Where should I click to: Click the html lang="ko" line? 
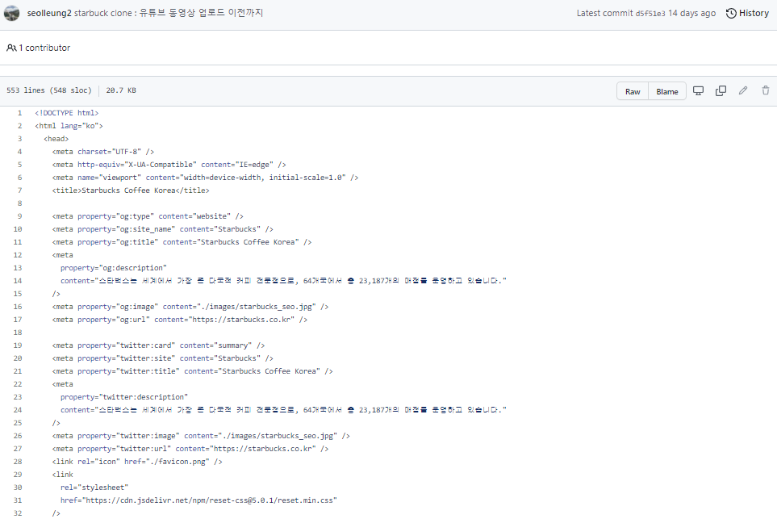pos(69,126)
